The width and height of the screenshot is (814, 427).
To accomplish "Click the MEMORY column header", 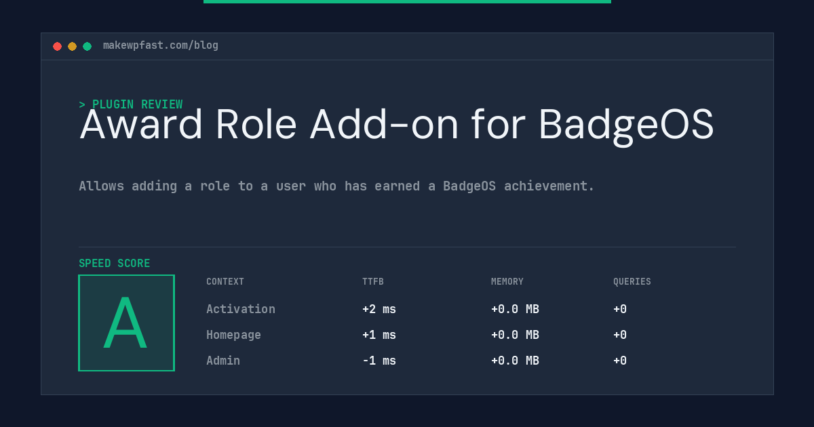I will 507,282.
